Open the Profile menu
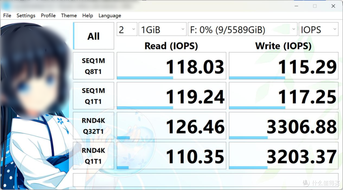 tap(48, 15)
